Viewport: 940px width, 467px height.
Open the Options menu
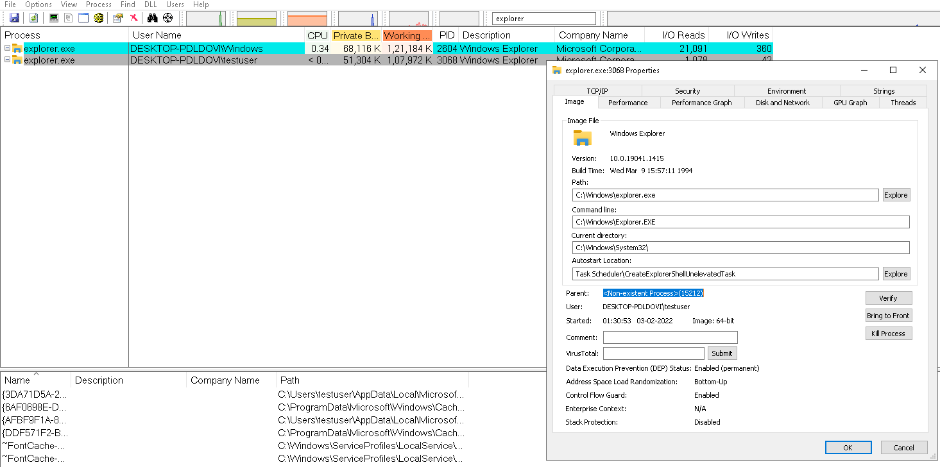tap(38, 4)
